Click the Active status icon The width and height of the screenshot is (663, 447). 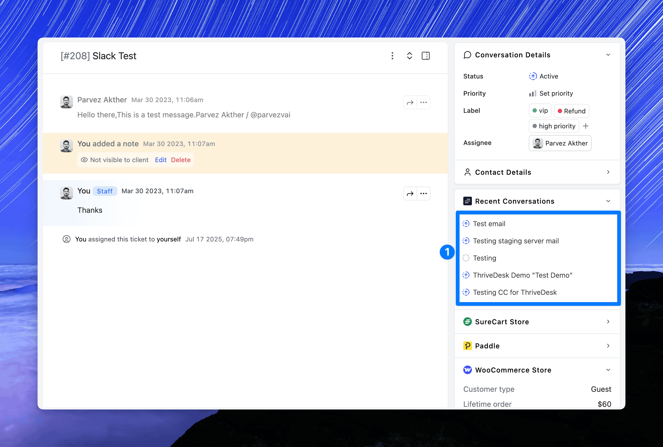(x=533, y=76)
